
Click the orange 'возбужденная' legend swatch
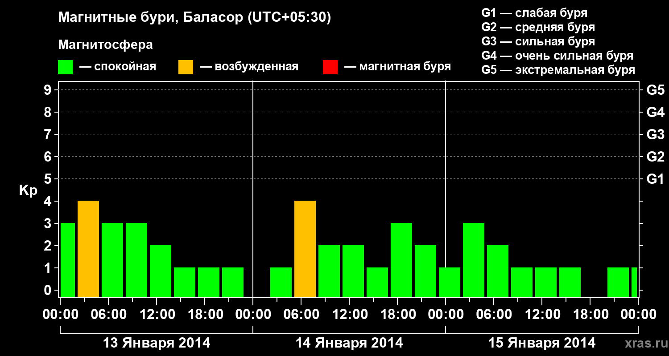[186, 67]
